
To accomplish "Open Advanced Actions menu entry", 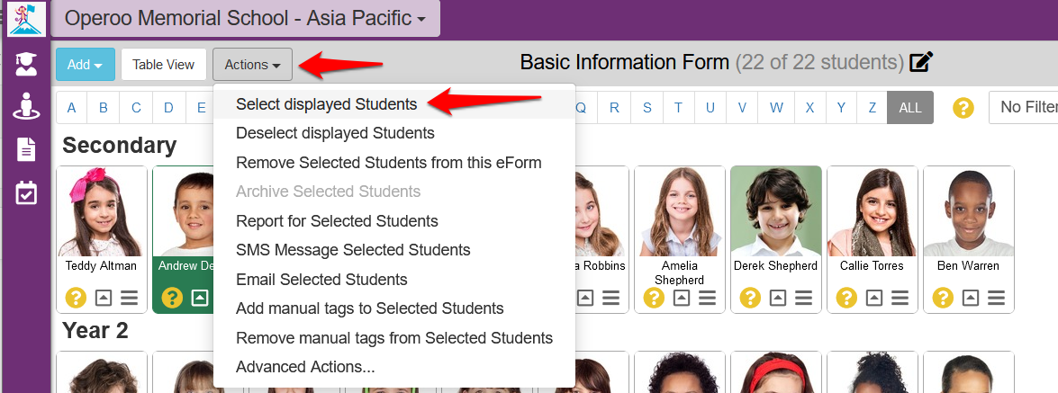I will 394,368.
